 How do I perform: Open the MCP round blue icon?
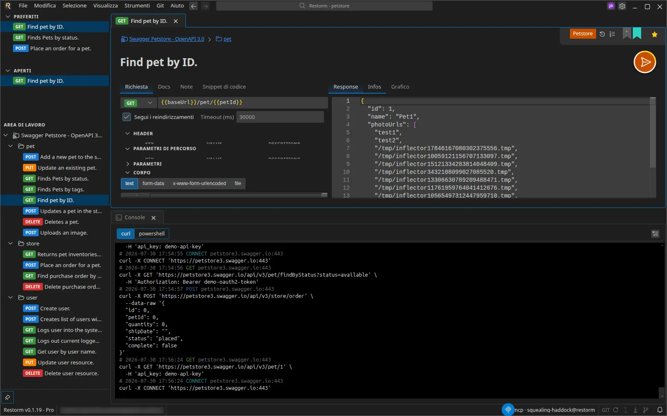tap(508, 410)
